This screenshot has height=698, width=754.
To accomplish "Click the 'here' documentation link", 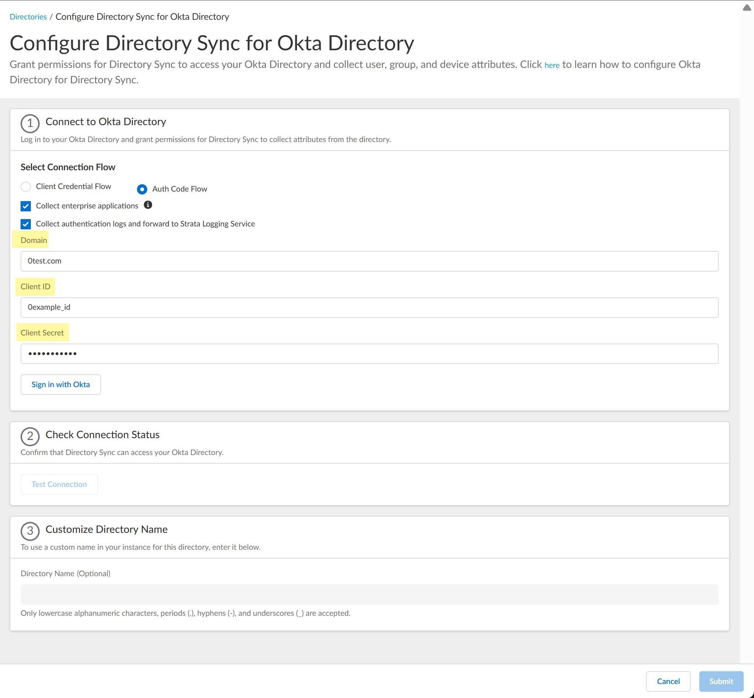I will point(551,65).
